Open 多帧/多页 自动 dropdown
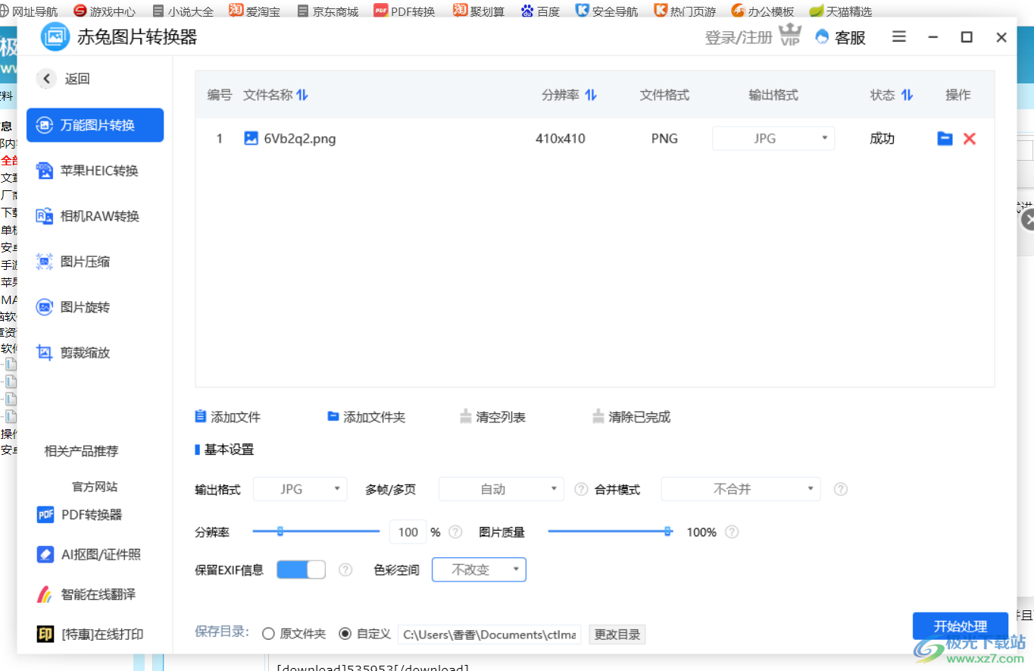The image size is (1034, 671). click(501, 489)
